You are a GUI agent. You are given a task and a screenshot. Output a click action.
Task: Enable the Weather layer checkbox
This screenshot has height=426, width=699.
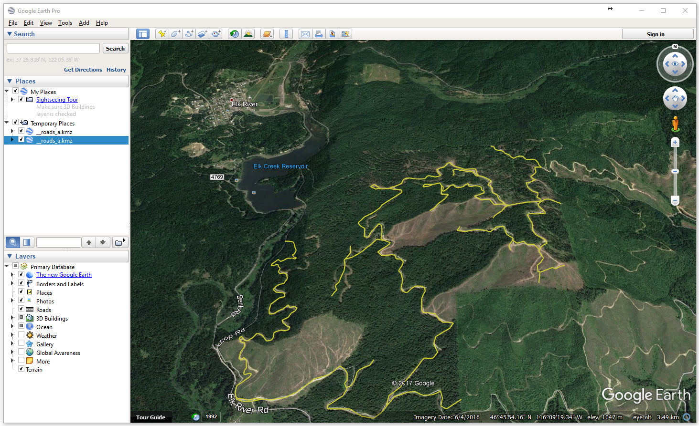pos(21,335)
